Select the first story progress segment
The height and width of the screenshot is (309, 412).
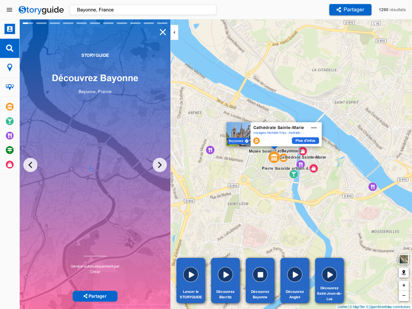click(x=28, y=23)
